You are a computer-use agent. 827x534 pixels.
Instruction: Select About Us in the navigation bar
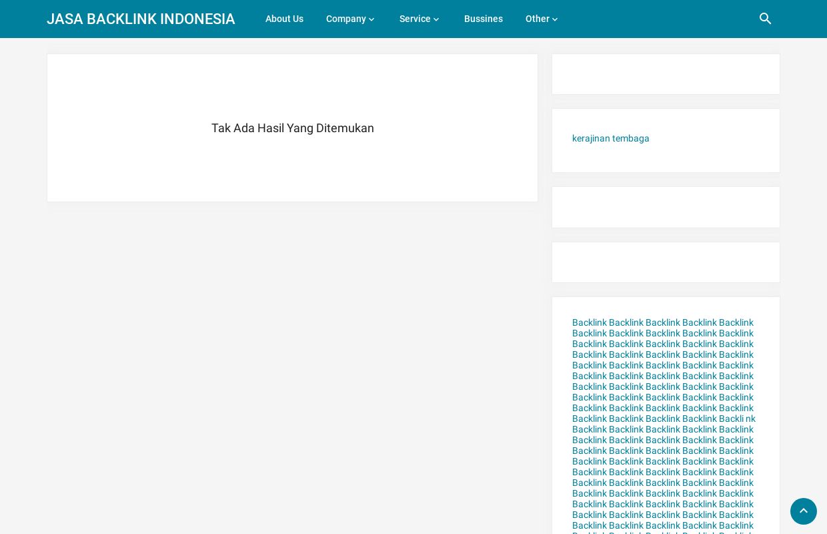[x=284, y=19]
